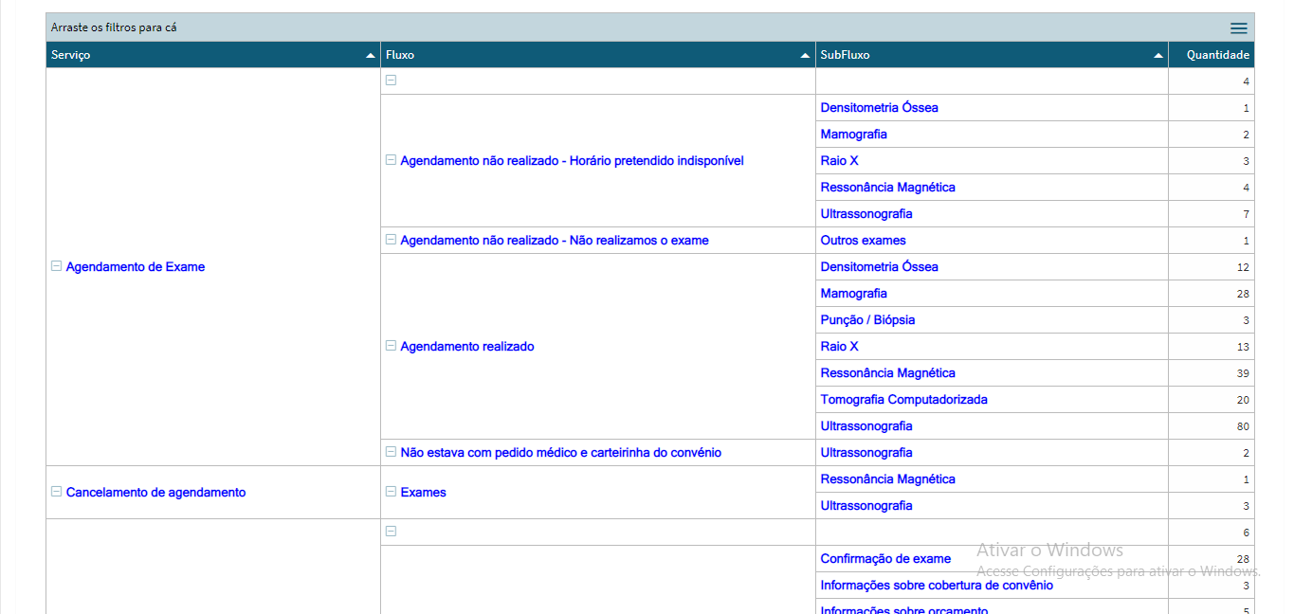Select the Serviço column header
Viewport: 1294px width, 614px height.
213,55
